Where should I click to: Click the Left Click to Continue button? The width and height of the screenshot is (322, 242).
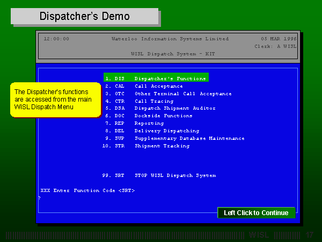tap(257, 212)
